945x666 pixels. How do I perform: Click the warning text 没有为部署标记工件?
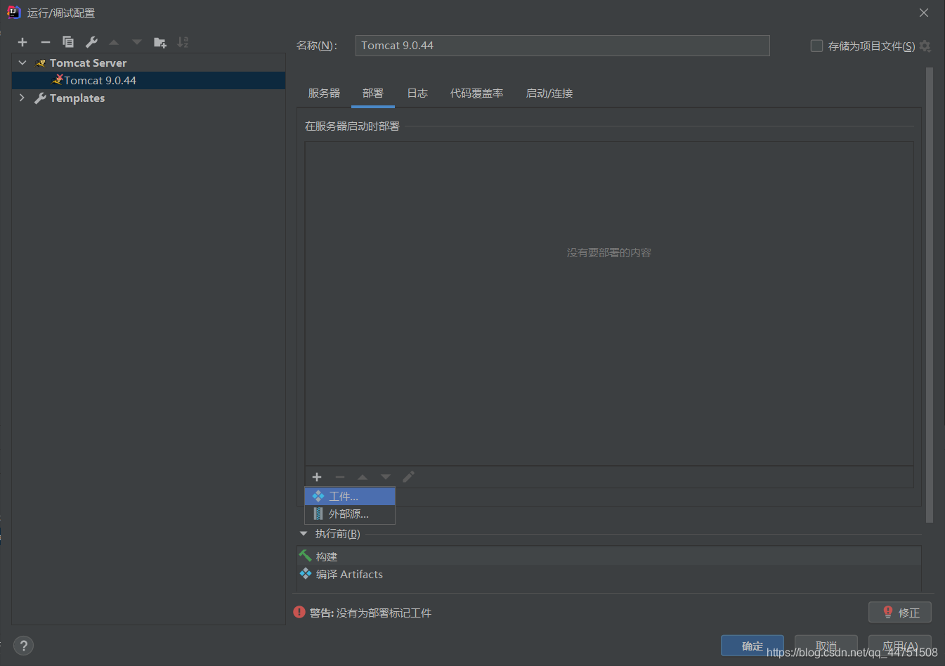coord(384,613)
